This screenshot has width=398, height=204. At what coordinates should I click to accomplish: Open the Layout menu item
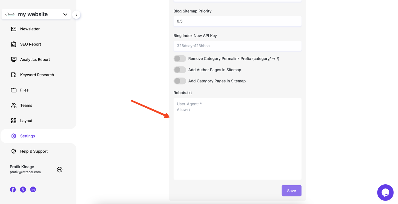pyautogui.click(x=26, y=121)
